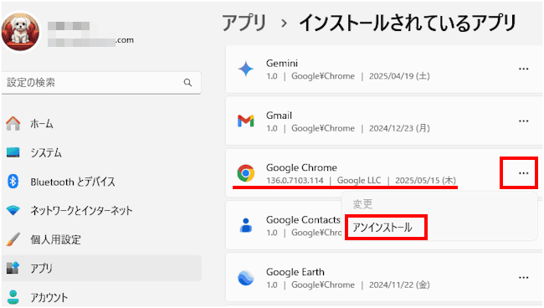
Task: Click the Gemini app icon
Action: (x=245, y=69)
